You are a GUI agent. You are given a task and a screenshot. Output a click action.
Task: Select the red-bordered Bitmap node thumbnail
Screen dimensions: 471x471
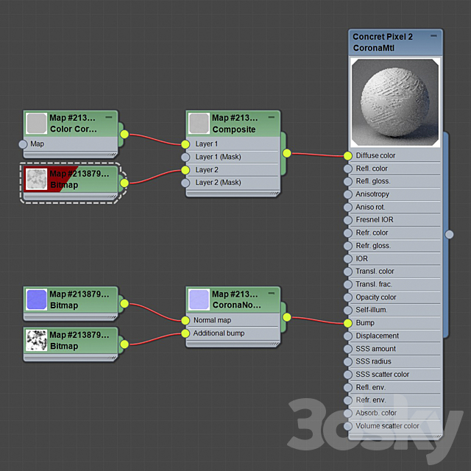[x=36, y=179]
